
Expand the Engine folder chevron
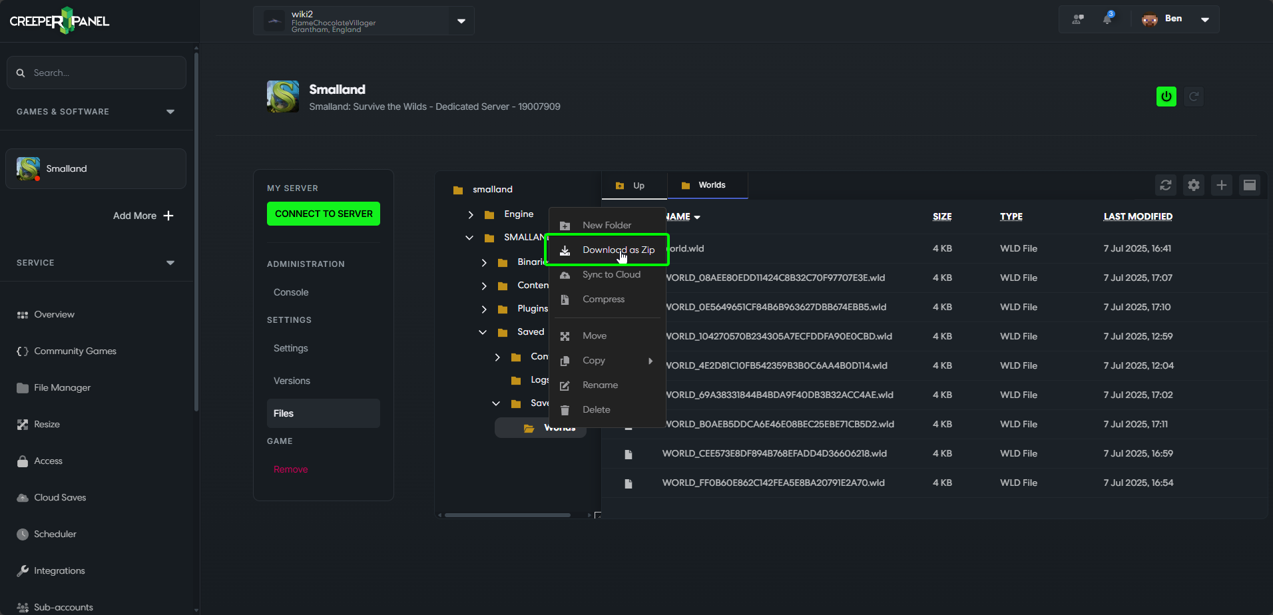coord(471,214)
